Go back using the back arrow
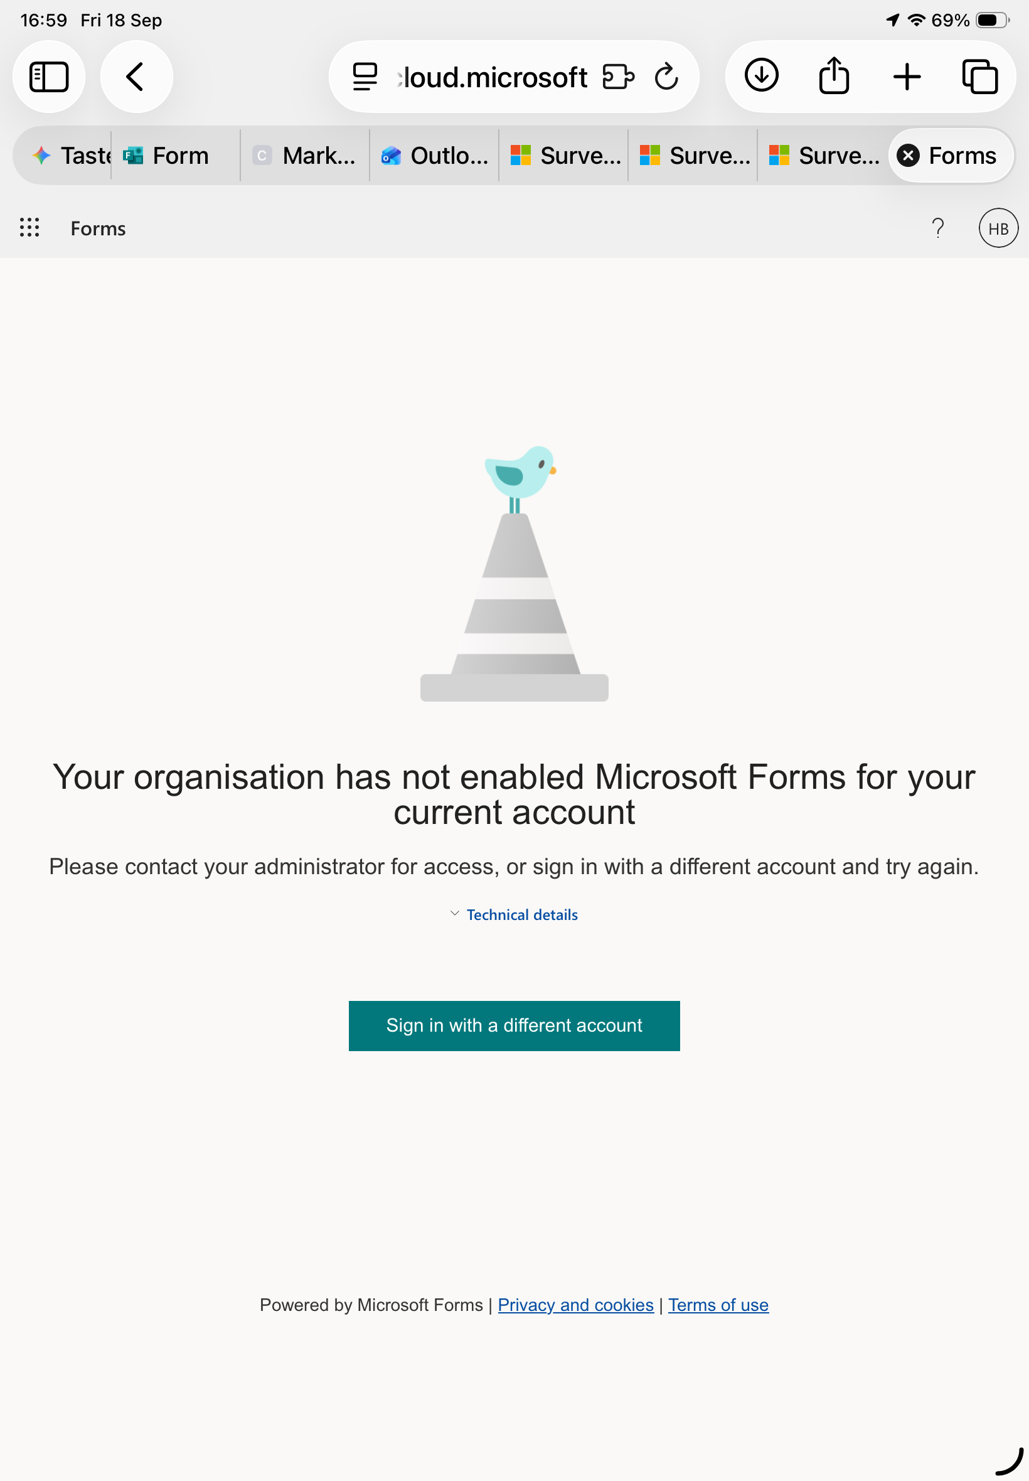 [136, 77]
